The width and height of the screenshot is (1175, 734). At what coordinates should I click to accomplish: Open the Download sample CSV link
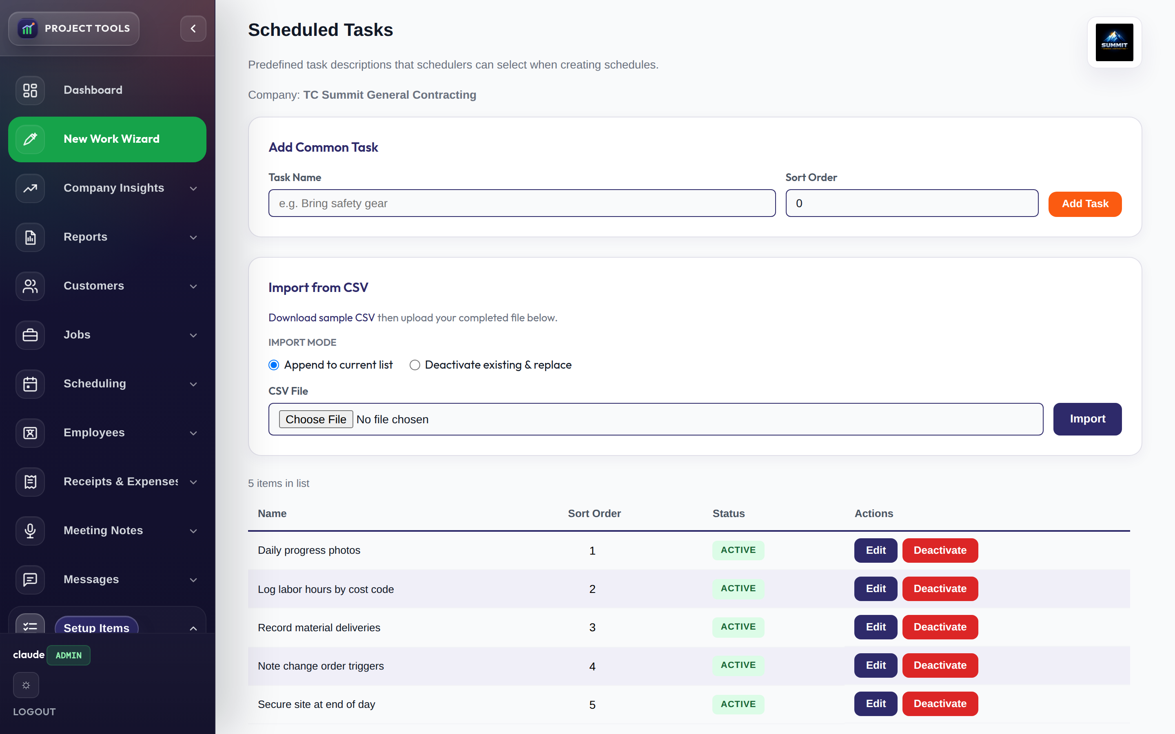(321, 318)
